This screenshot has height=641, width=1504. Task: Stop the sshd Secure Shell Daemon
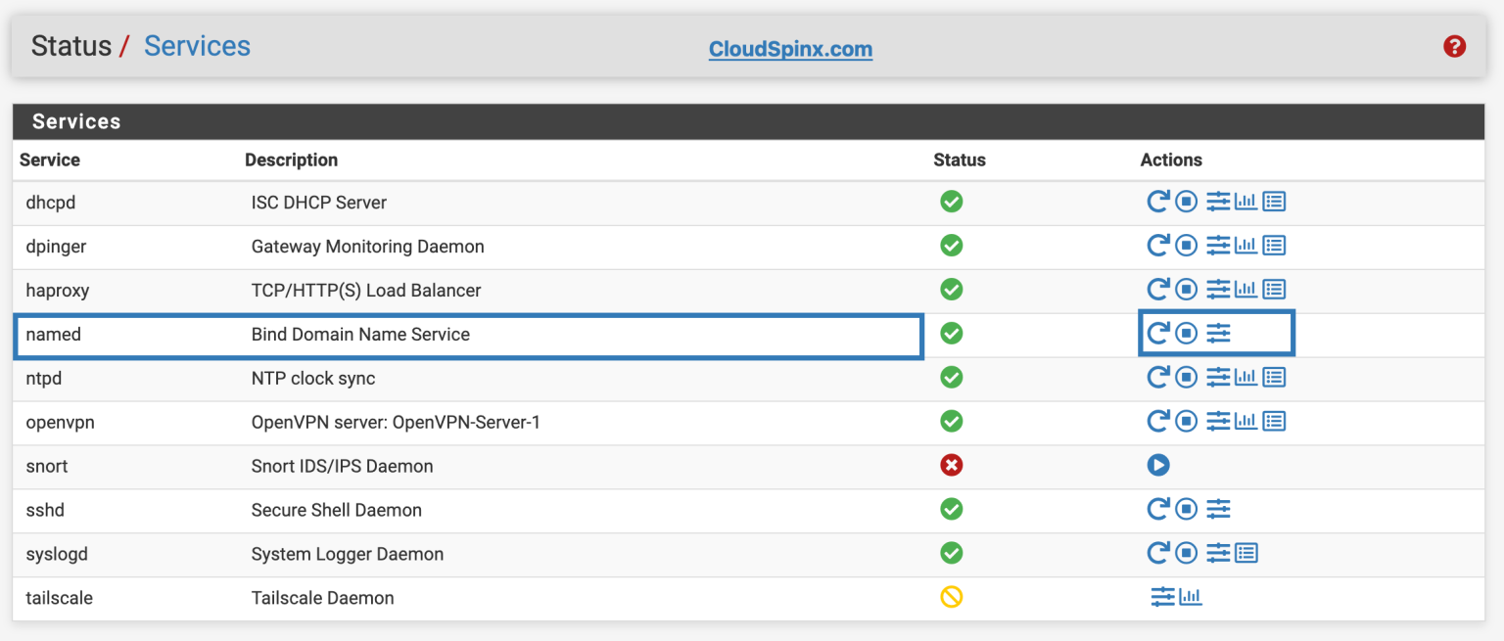click(x=1186, y=509)
